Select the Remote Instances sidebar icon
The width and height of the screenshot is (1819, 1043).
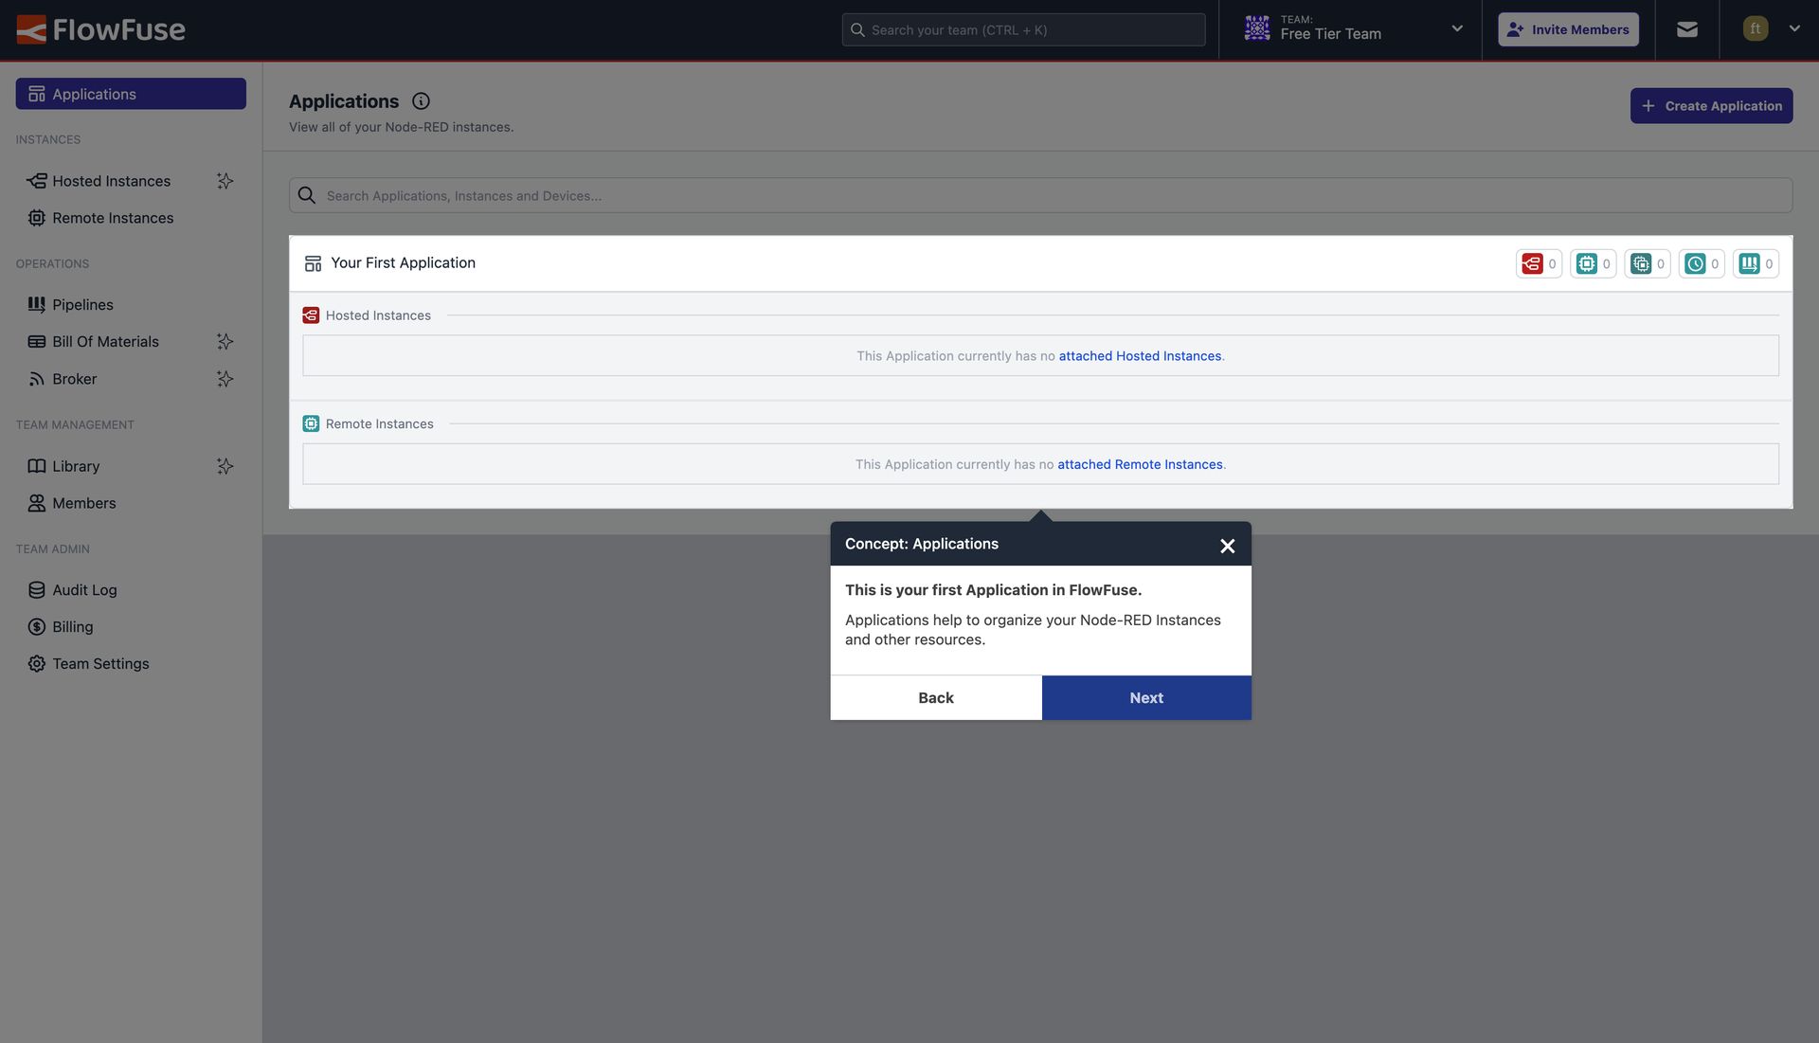[35, 217]
